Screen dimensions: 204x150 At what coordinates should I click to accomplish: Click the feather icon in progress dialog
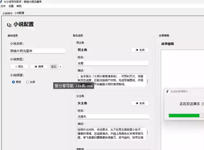[168, 91]
